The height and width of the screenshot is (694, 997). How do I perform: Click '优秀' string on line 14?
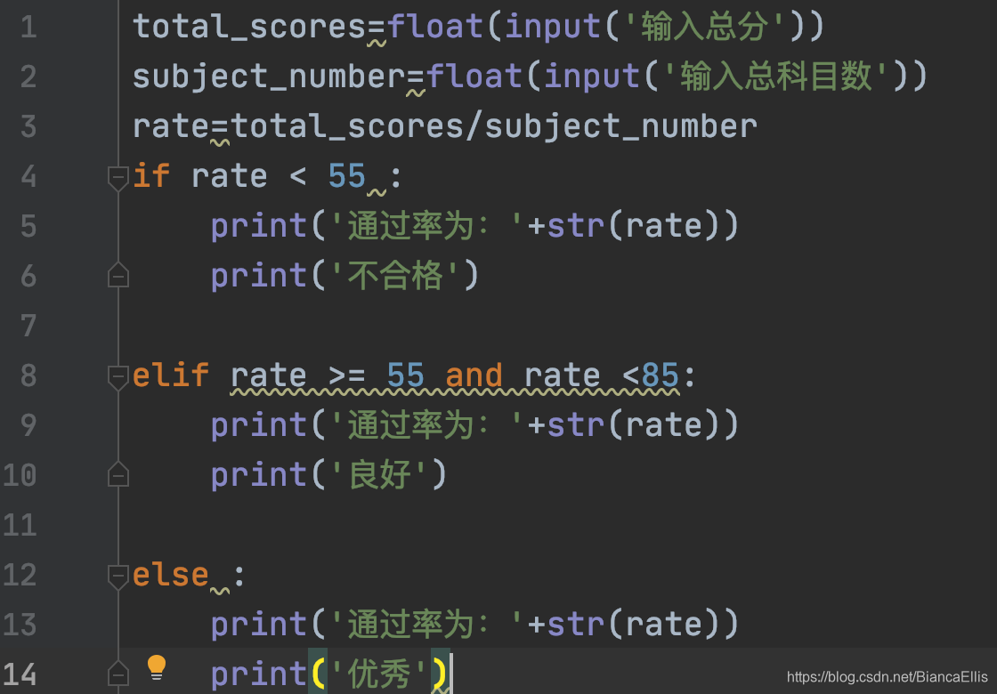coord(378,674)
